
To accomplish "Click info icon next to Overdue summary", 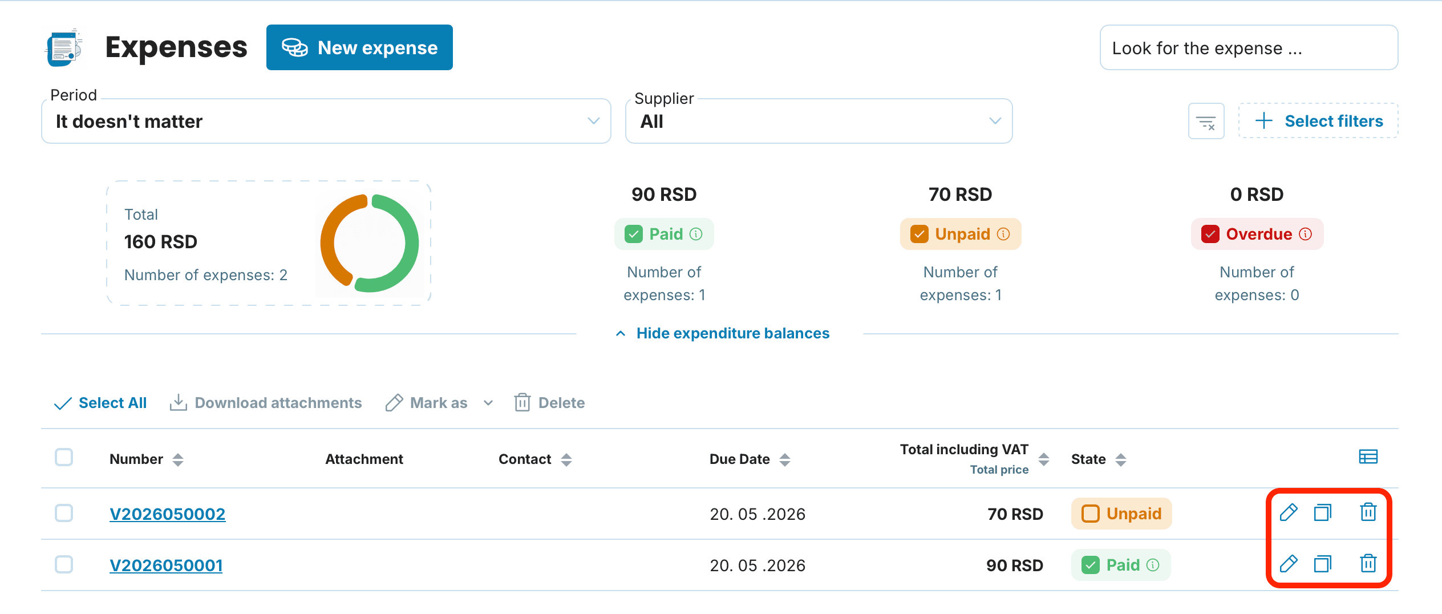I will 1306,234.
